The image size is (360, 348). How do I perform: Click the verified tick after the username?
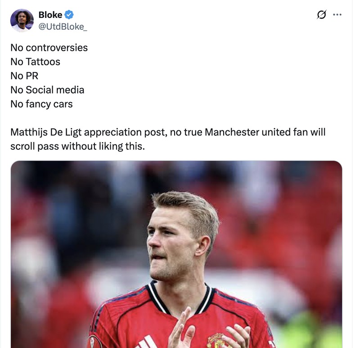[68, 14]
